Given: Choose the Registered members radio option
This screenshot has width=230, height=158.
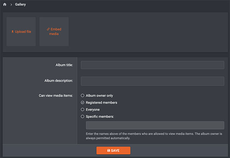Looking at the screenshot, I should (82, 103).
